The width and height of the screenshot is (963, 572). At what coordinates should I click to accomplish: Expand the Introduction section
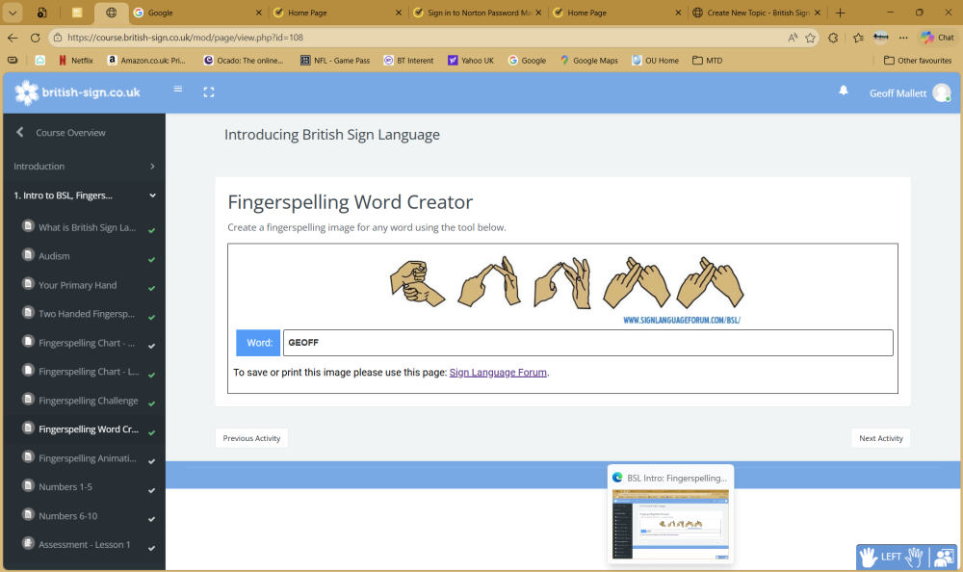152,167
